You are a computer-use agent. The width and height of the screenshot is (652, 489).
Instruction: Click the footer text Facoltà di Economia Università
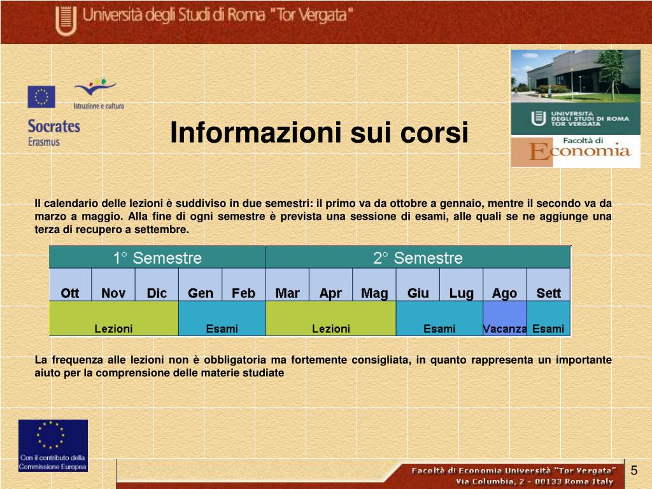pyautogui.click(x=514, y=471)
